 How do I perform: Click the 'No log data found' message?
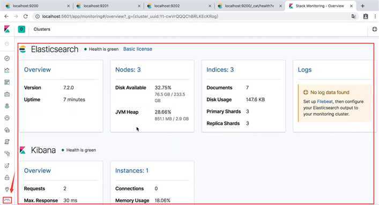tap(330, 93)
